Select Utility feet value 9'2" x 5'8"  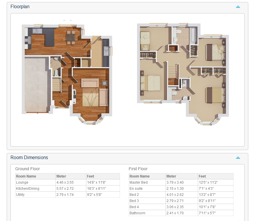click(x=95, y=194)
